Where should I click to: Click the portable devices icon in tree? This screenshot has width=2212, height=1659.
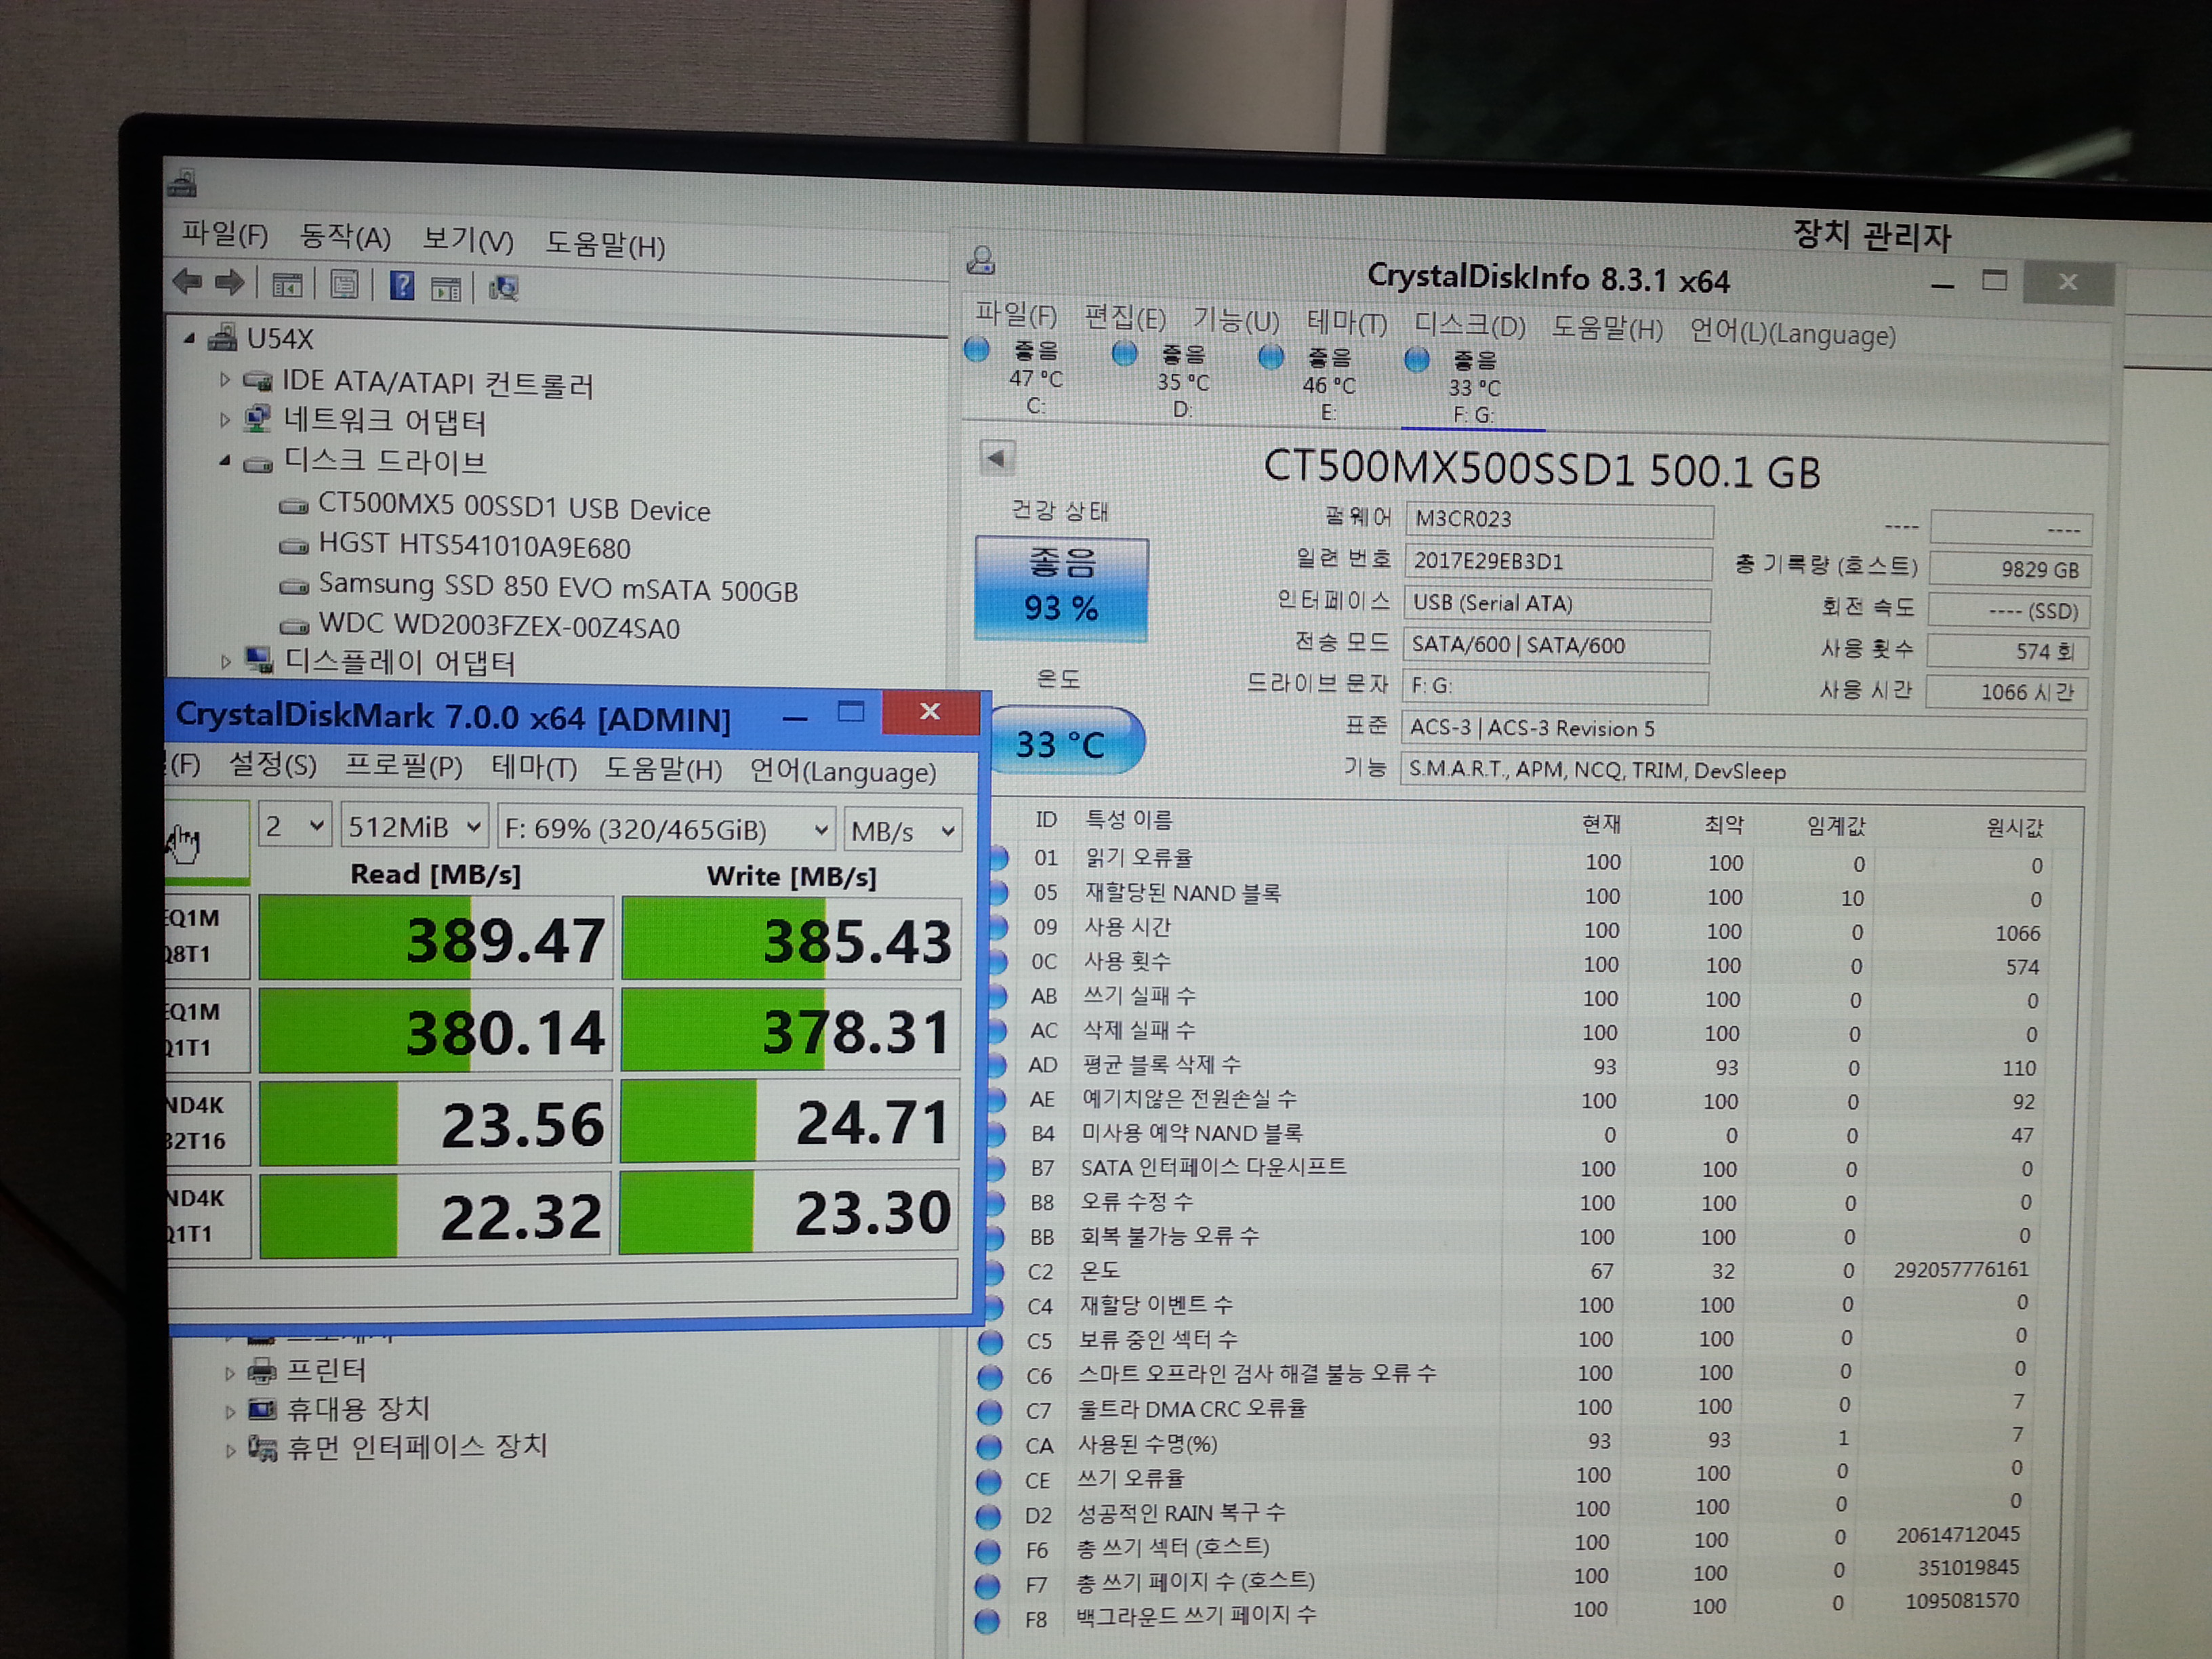point(262,1409)
